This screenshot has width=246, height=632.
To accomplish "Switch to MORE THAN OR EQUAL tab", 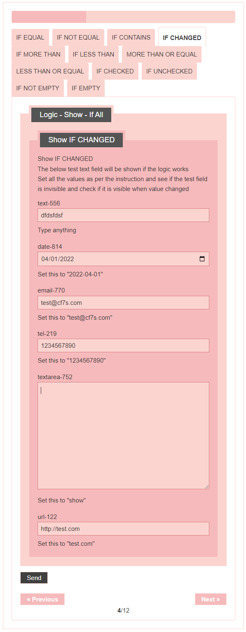I will click(x=162, y=54).
